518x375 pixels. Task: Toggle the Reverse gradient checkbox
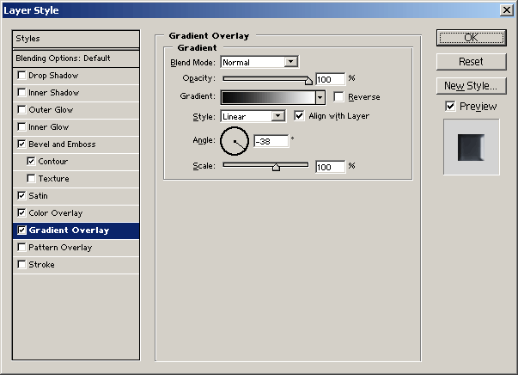coord(338,97)
